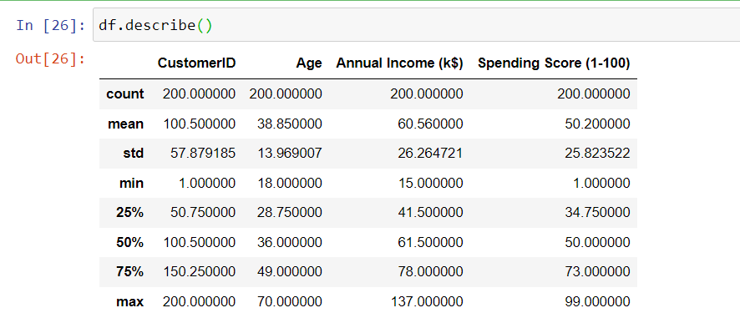Select the Out[26] output prompt area

[x=50, y=59]
